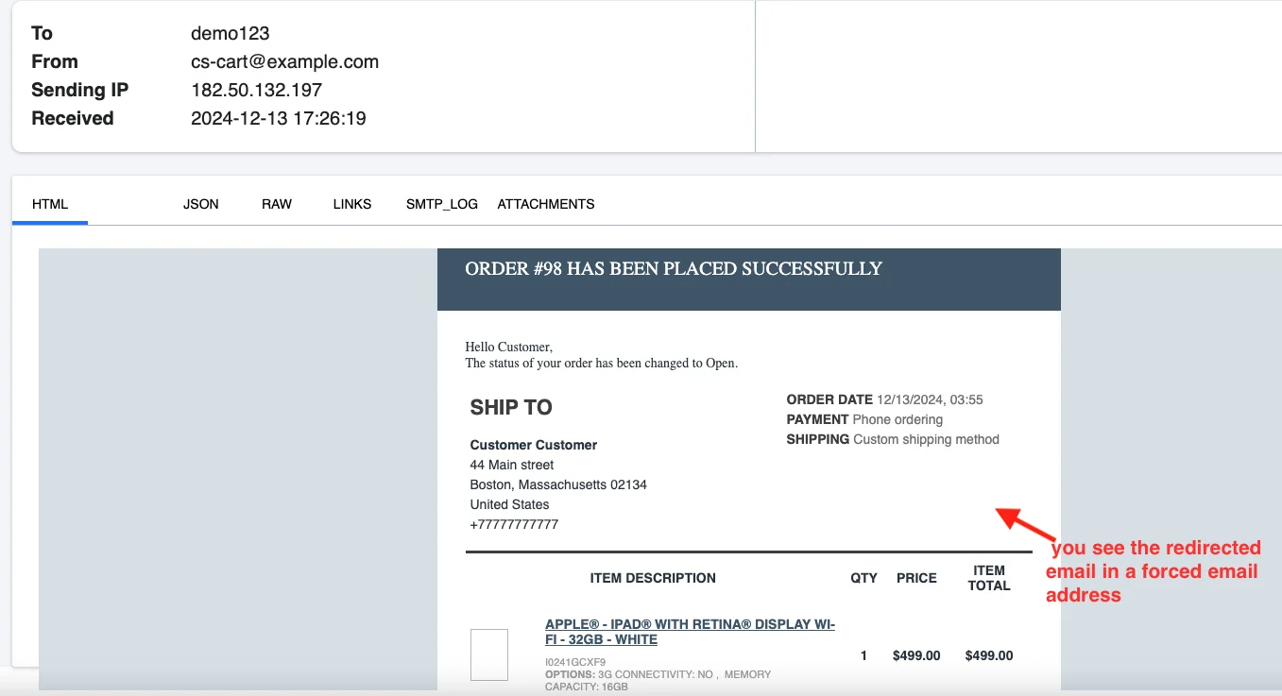Switch to the HTML tab
The height and width of the screenshot is (696, 1282).
pyautogui.click(x=50, y=204)
